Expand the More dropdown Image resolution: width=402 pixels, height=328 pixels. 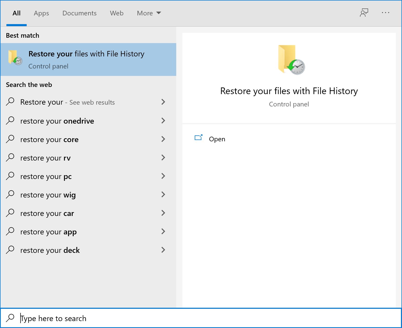pyautogui.click(x=149, y=13)
